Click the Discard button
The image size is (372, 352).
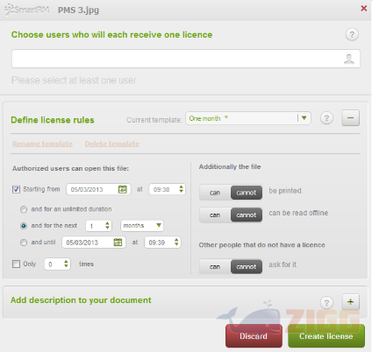[x=254, y=336]
